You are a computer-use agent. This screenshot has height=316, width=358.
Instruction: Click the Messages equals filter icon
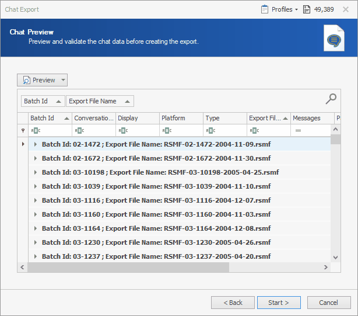click(x=298, y=131)
